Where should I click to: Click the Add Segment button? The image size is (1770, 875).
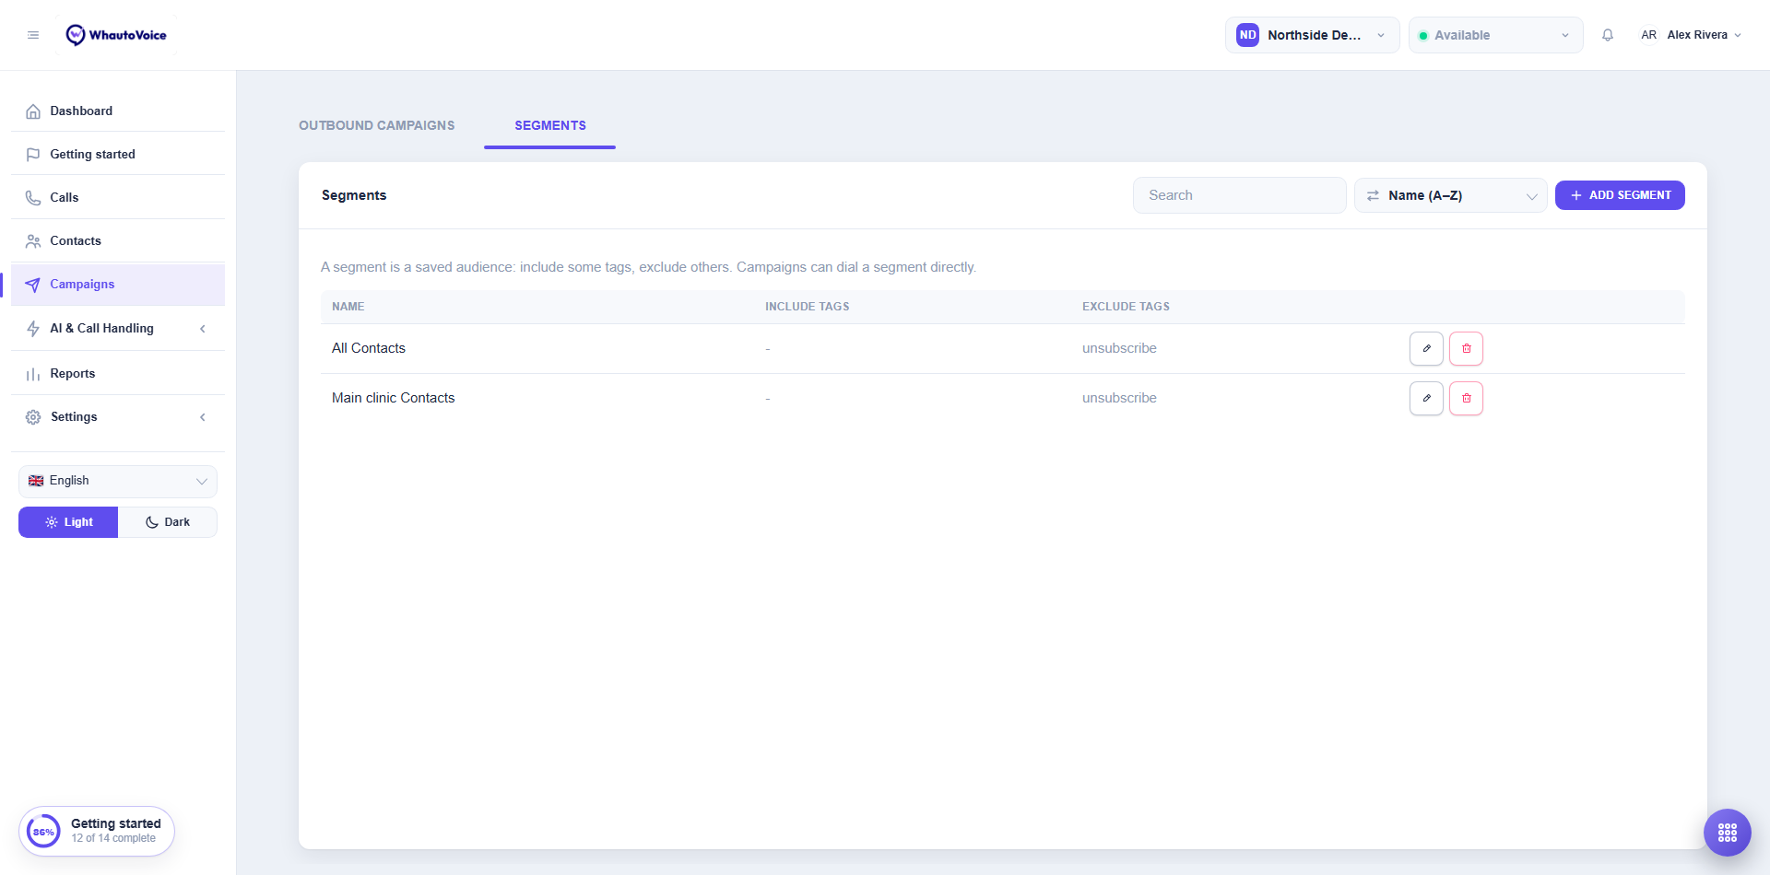pos(1620,195)
